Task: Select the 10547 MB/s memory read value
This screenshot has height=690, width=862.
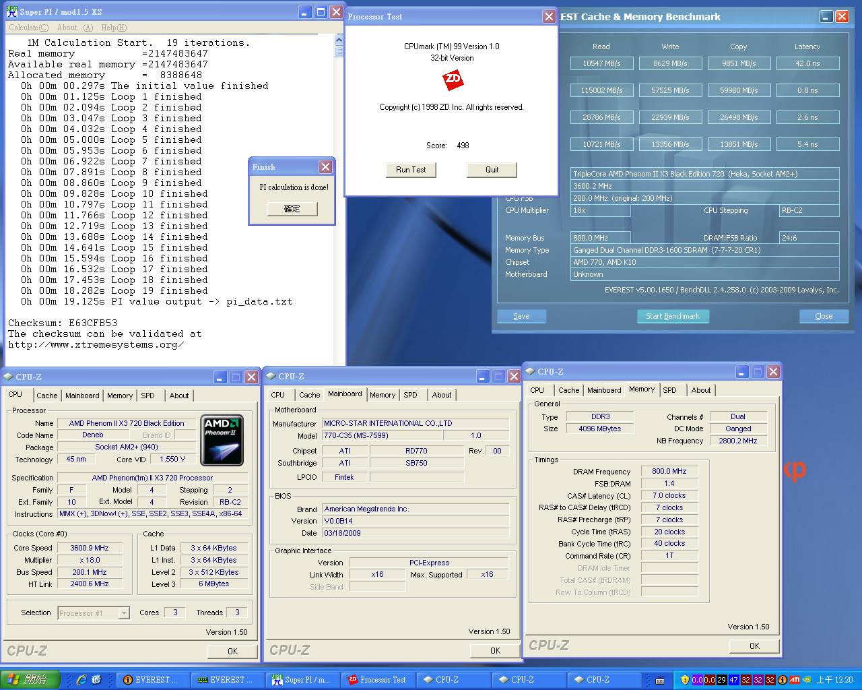Action: tap(602, 63)
